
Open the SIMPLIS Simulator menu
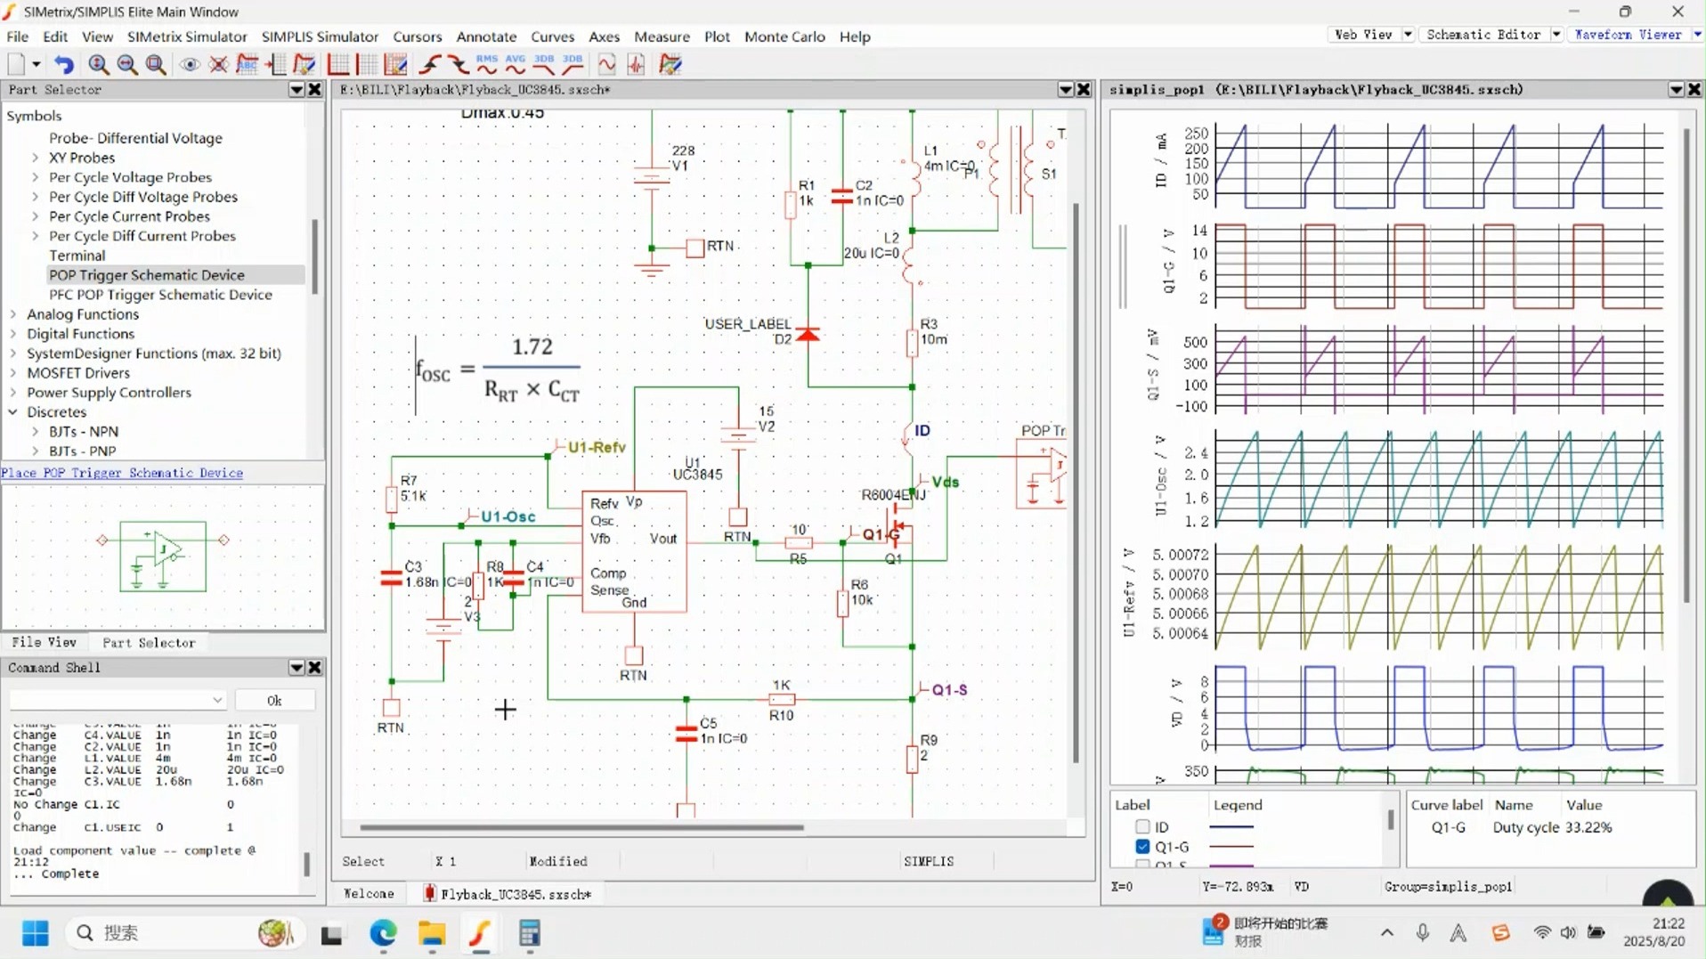pyautogui.click(x=320, y=37)
